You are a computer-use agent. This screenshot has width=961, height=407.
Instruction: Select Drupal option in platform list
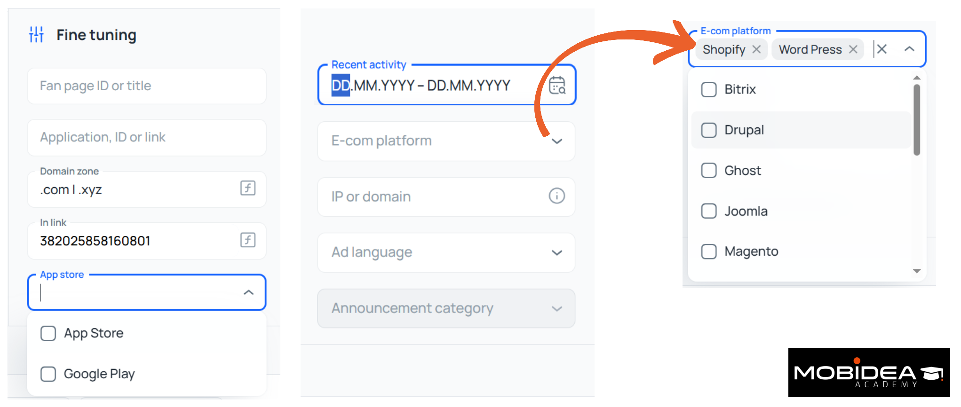(709, 130)
